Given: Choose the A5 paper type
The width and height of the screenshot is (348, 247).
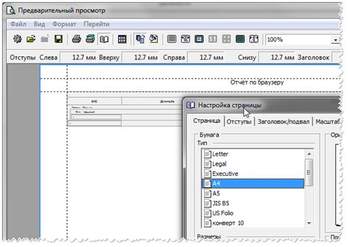Looking at the screenshot, I should point(253,194).
